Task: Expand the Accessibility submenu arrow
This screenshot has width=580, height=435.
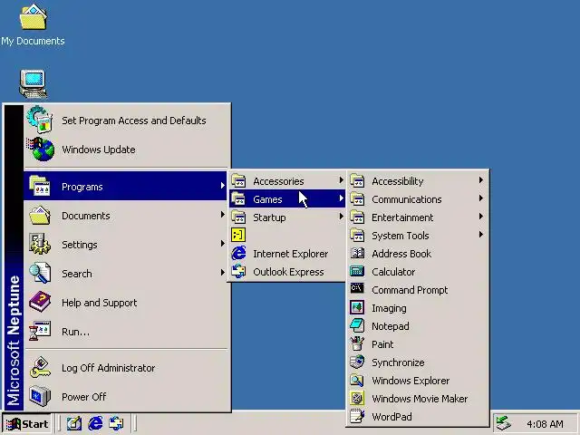Action: [x=480, y=180]
